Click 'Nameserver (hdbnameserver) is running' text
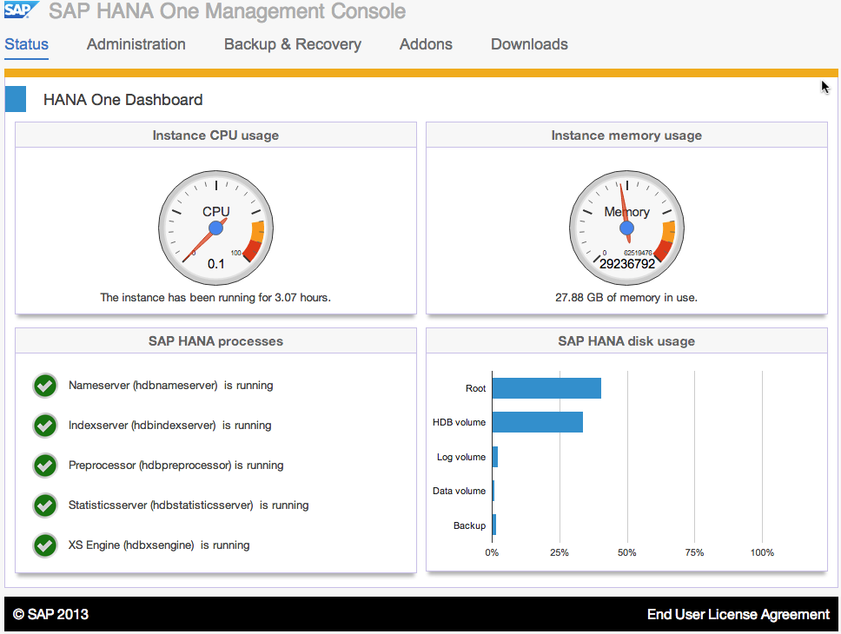Image resolution: width=841 pixels, height=634 pixels. pyautogui.click(x=170, y=385)
